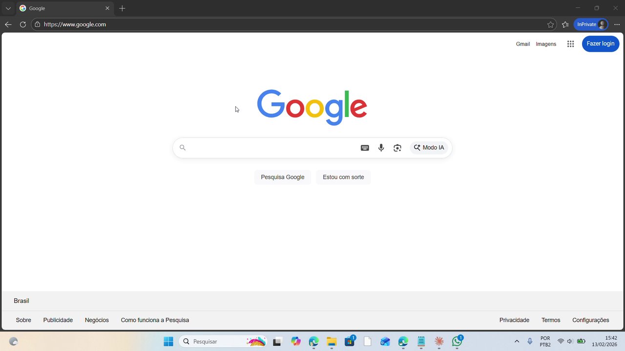Add this page to favorites star

[x=551, y=24]
